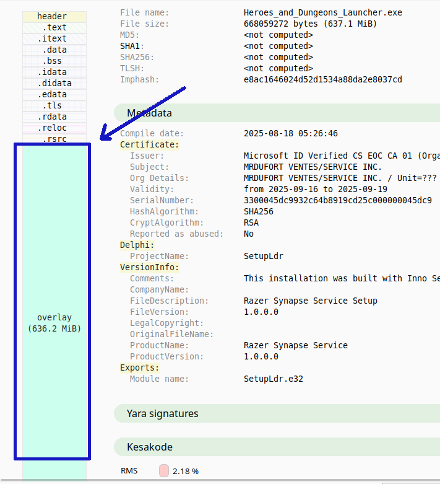Image resolution: width=440 pixels, height=484 pixels.
Task: Click the Compile date: label
Action: pos(152,133)
